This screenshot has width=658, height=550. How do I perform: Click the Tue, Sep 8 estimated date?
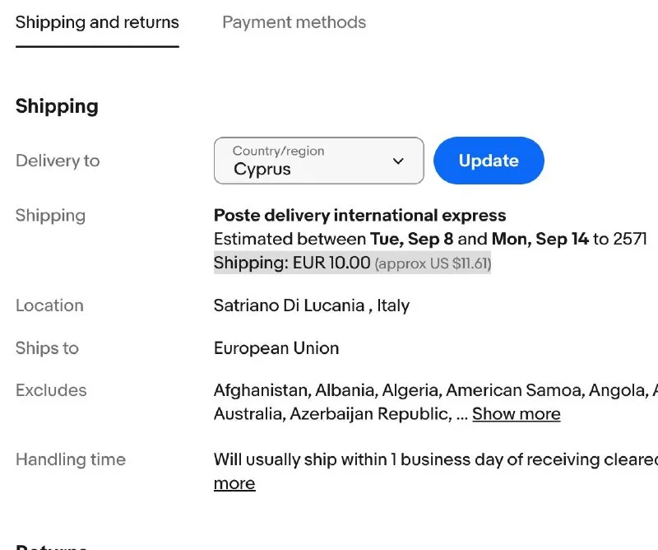pyautogui.click(x=411, y=239)
